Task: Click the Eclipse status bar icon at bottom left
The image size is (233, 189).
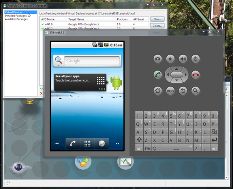Action: click(x=8, y=183)
